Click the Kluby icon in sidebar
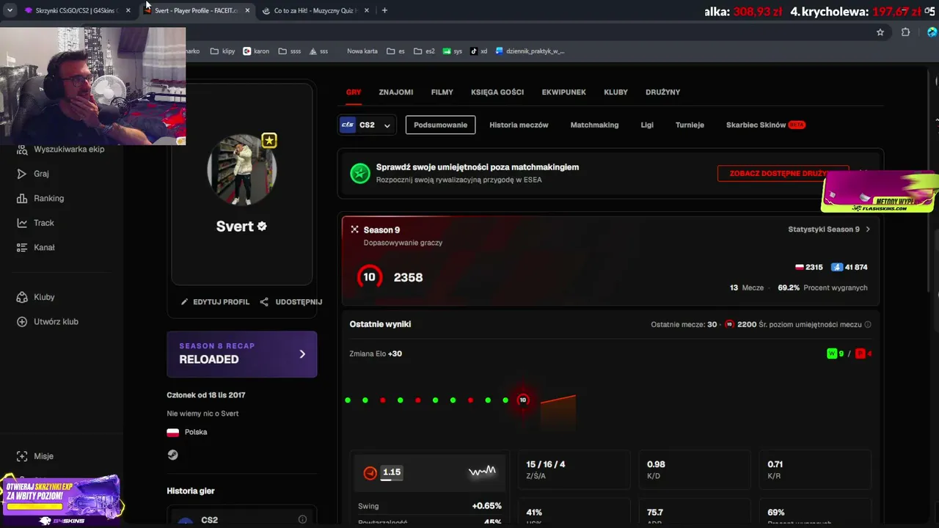 click(x=22, y=297)
